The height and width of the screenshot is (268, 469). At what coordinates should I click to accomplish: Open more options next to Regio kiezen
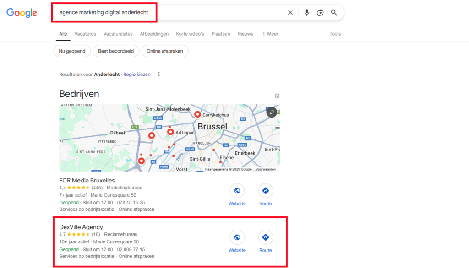pyautogui.click(x=159, y=74)
